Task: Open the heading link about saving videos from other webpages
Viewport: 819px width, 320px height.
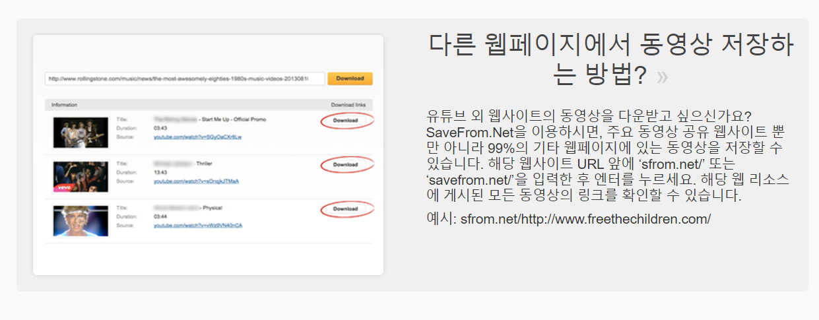Action: pyautogui.click(x=610, y=60)
